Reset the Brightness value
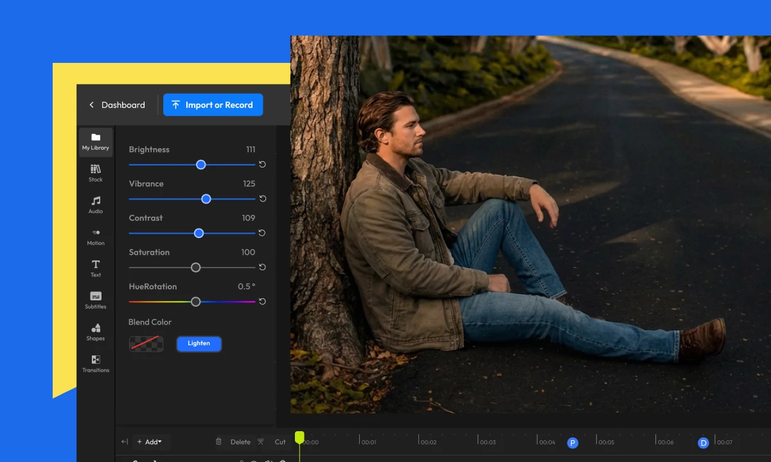 point(261,164)
